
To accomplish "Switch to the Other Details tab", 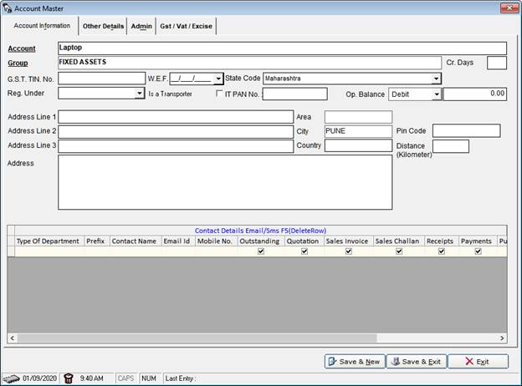I will [x=103, y=26].
